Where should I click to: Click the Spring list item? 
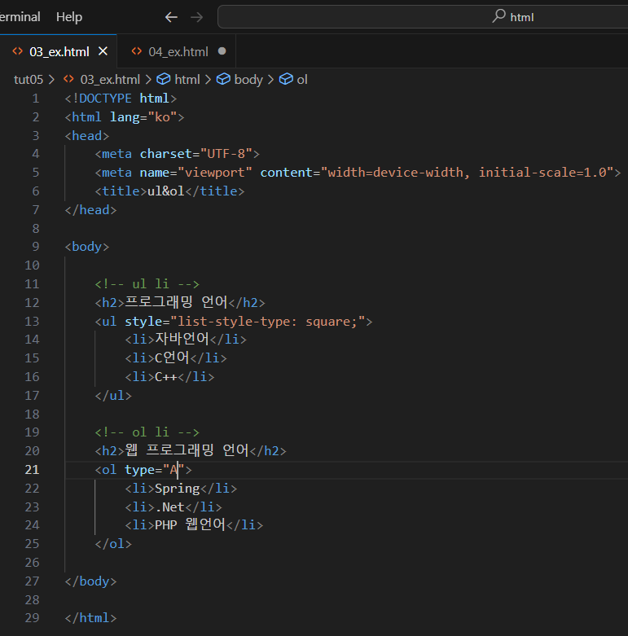181,489
